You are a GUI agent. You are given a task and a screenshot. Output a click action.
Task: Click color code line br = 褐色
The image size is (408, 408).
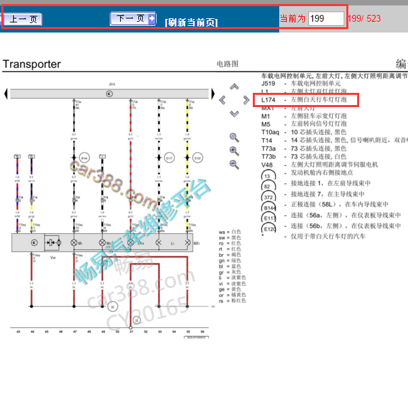point(230,255)
